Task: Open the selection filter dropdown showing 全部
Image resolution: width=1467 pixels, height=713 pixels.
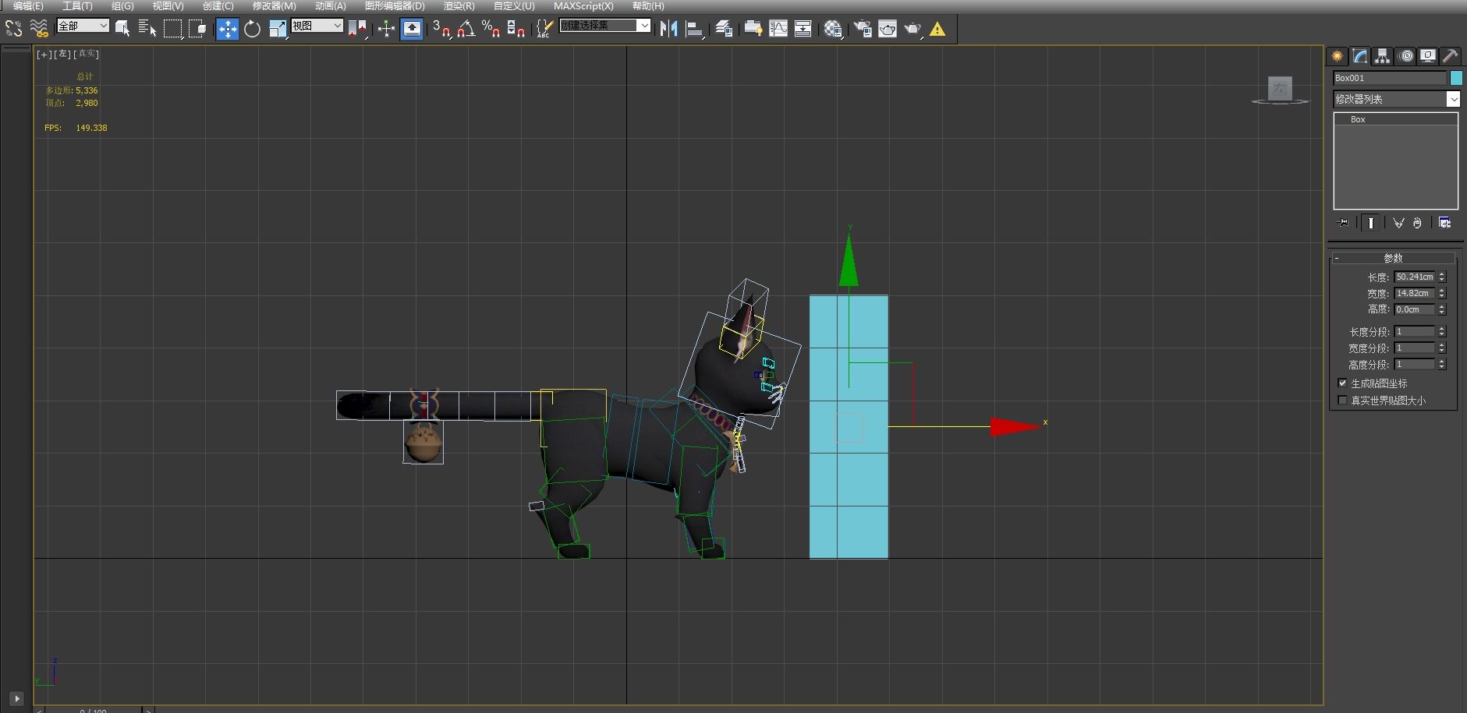Action: [83, 26]
